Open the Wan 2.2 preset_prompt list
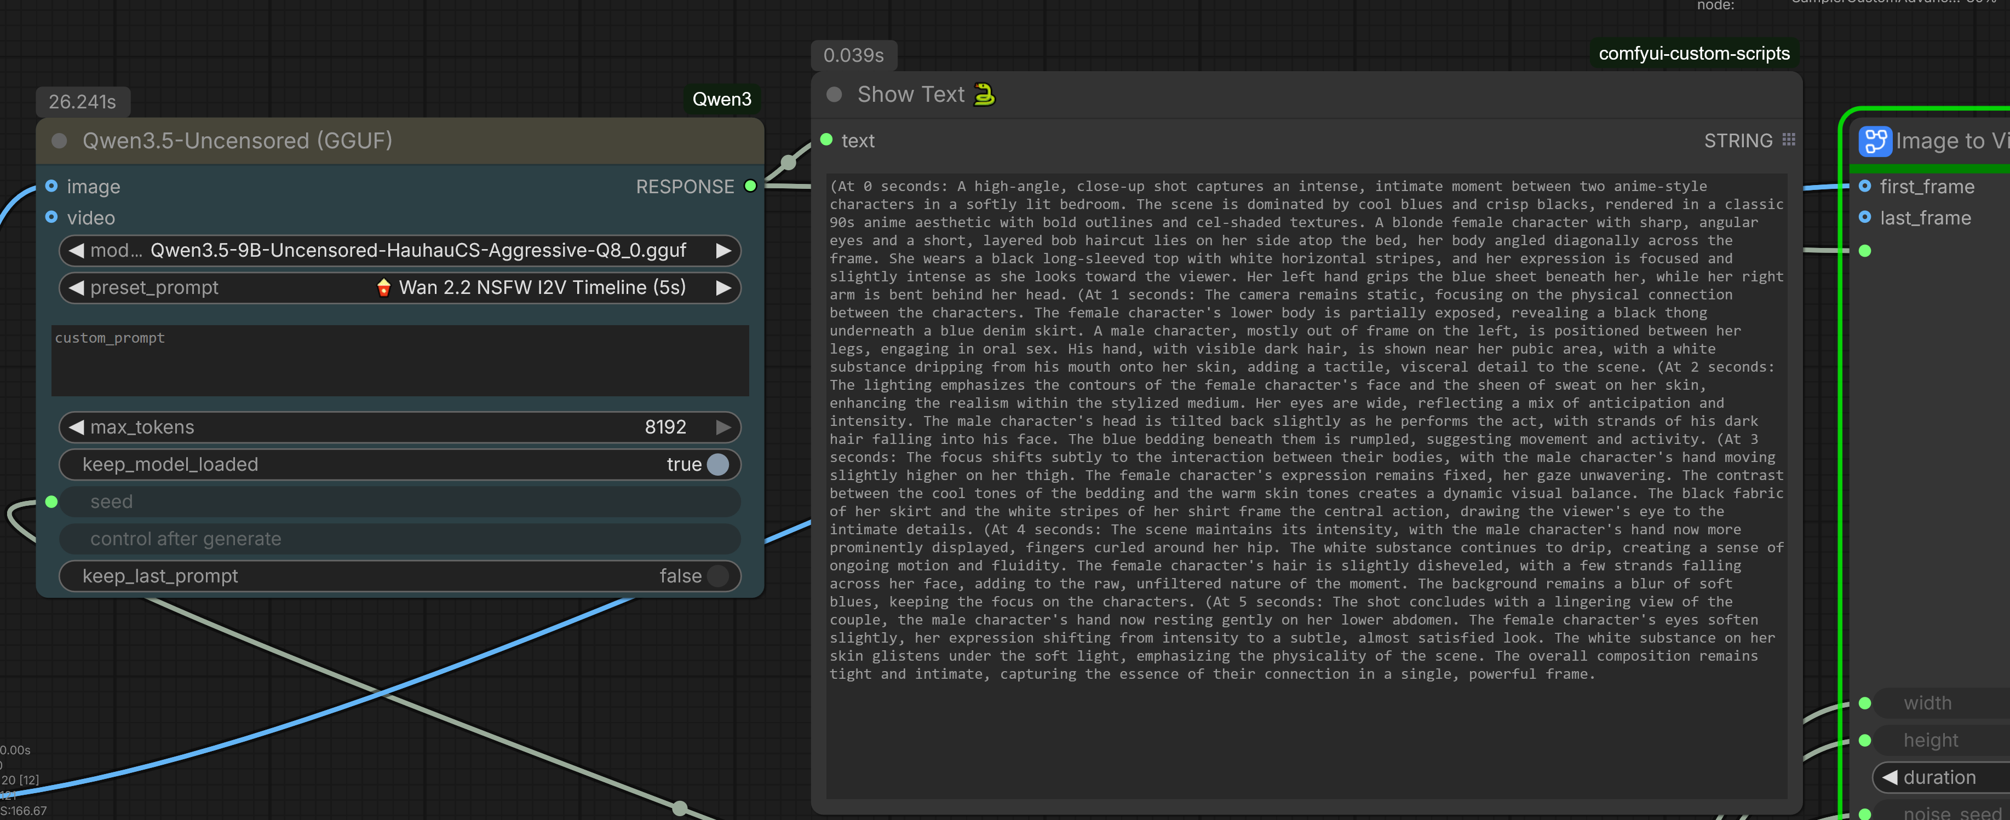 pos(399,287)
